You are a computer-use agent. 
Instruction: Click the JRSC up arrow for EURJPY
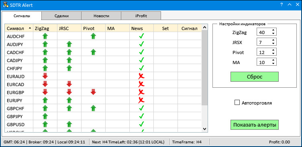pos(69,101)
